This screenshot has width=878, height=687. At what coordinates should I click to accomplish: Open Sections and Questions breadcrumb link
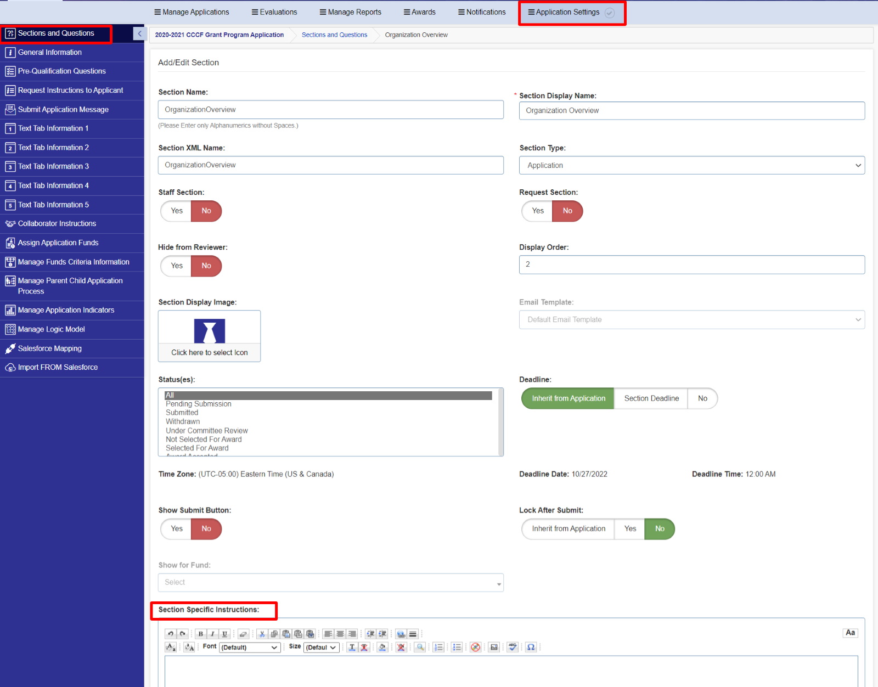(x=334, y=35)
